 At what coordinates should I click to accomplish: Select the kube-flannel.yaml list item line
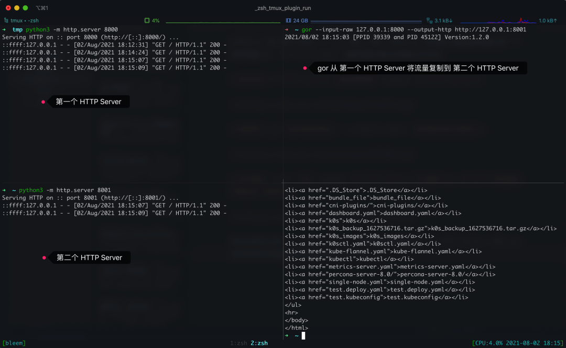point(383,251)
